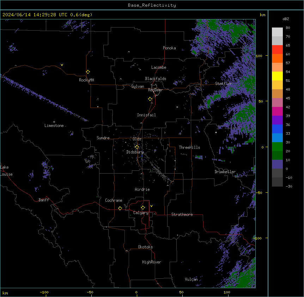Click yellow station marker near RockyMH

click(x=88, y=72)
